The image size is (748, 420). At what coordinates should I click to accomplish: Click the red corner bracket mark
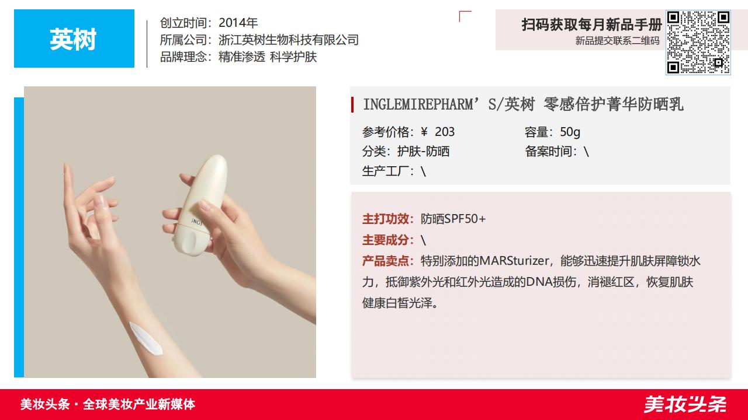pos(465,16)
